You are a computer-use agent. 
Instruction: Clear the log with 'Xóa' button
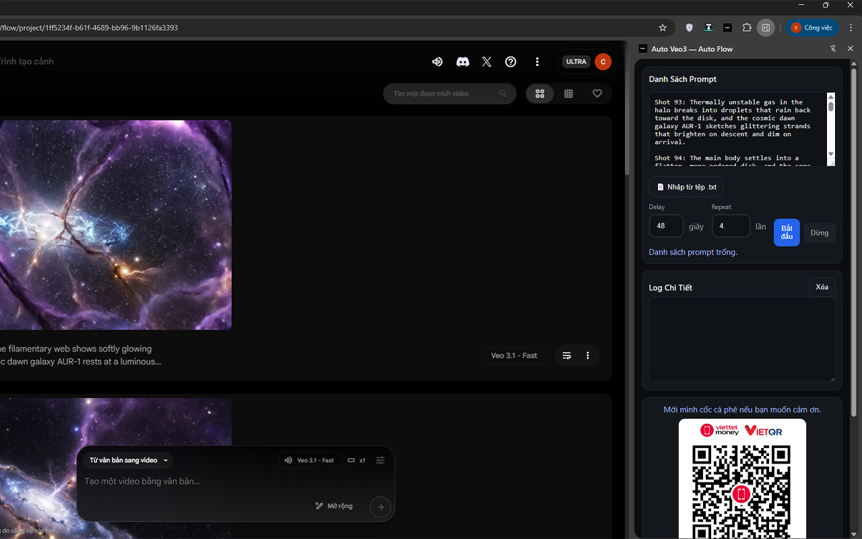point(822,287)
